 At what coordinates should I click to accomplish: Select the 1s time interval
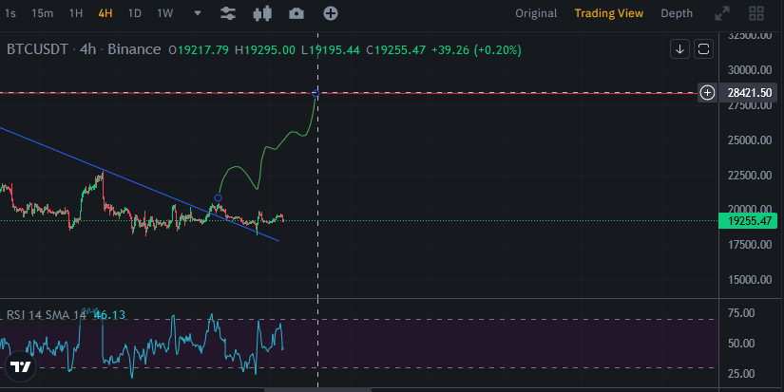tap(10, 13)
